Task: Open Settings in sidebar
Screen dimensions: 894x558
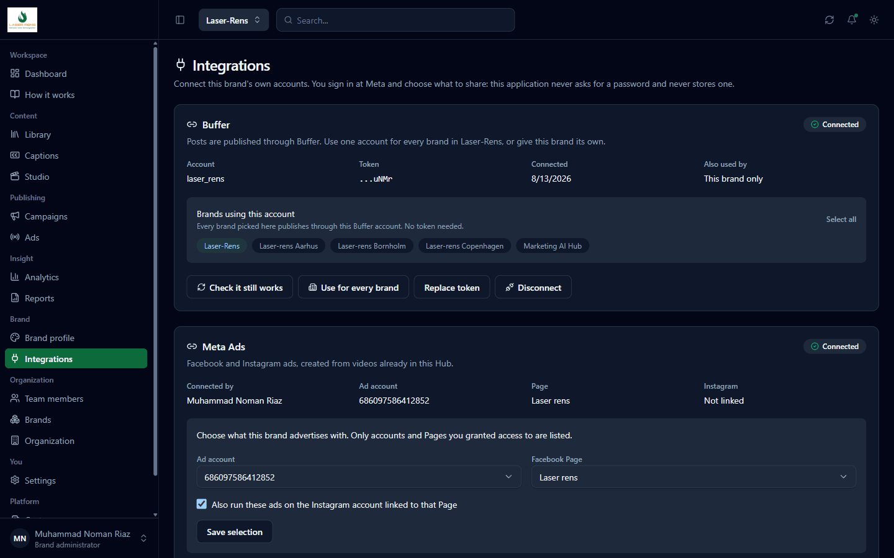Action: tap(76, 480)
